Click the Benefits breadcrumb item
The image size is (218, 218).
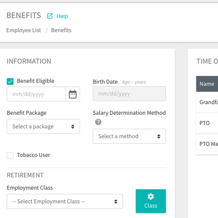(61, 30)
